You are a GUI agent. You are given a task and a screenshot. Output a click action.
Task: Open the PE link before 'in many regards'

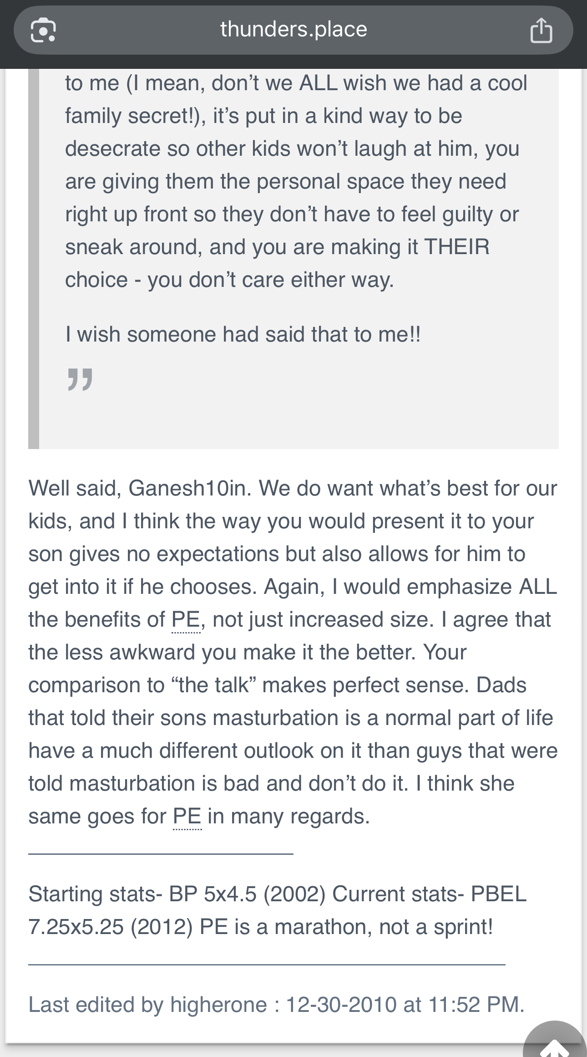(x=187, y=817)
